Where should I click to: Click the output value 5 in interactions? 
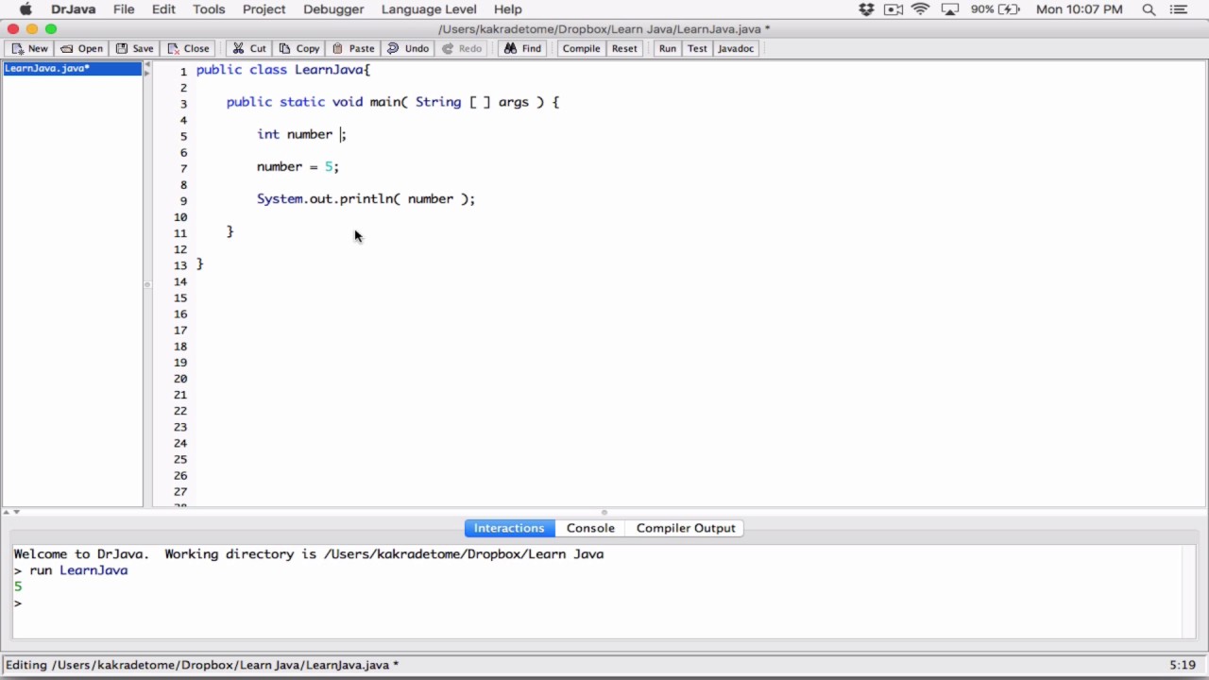coord(18,586)
